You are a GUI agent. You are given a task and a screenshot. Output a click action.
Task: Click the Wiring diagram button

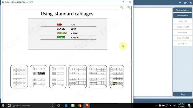[x=183, y=10]
